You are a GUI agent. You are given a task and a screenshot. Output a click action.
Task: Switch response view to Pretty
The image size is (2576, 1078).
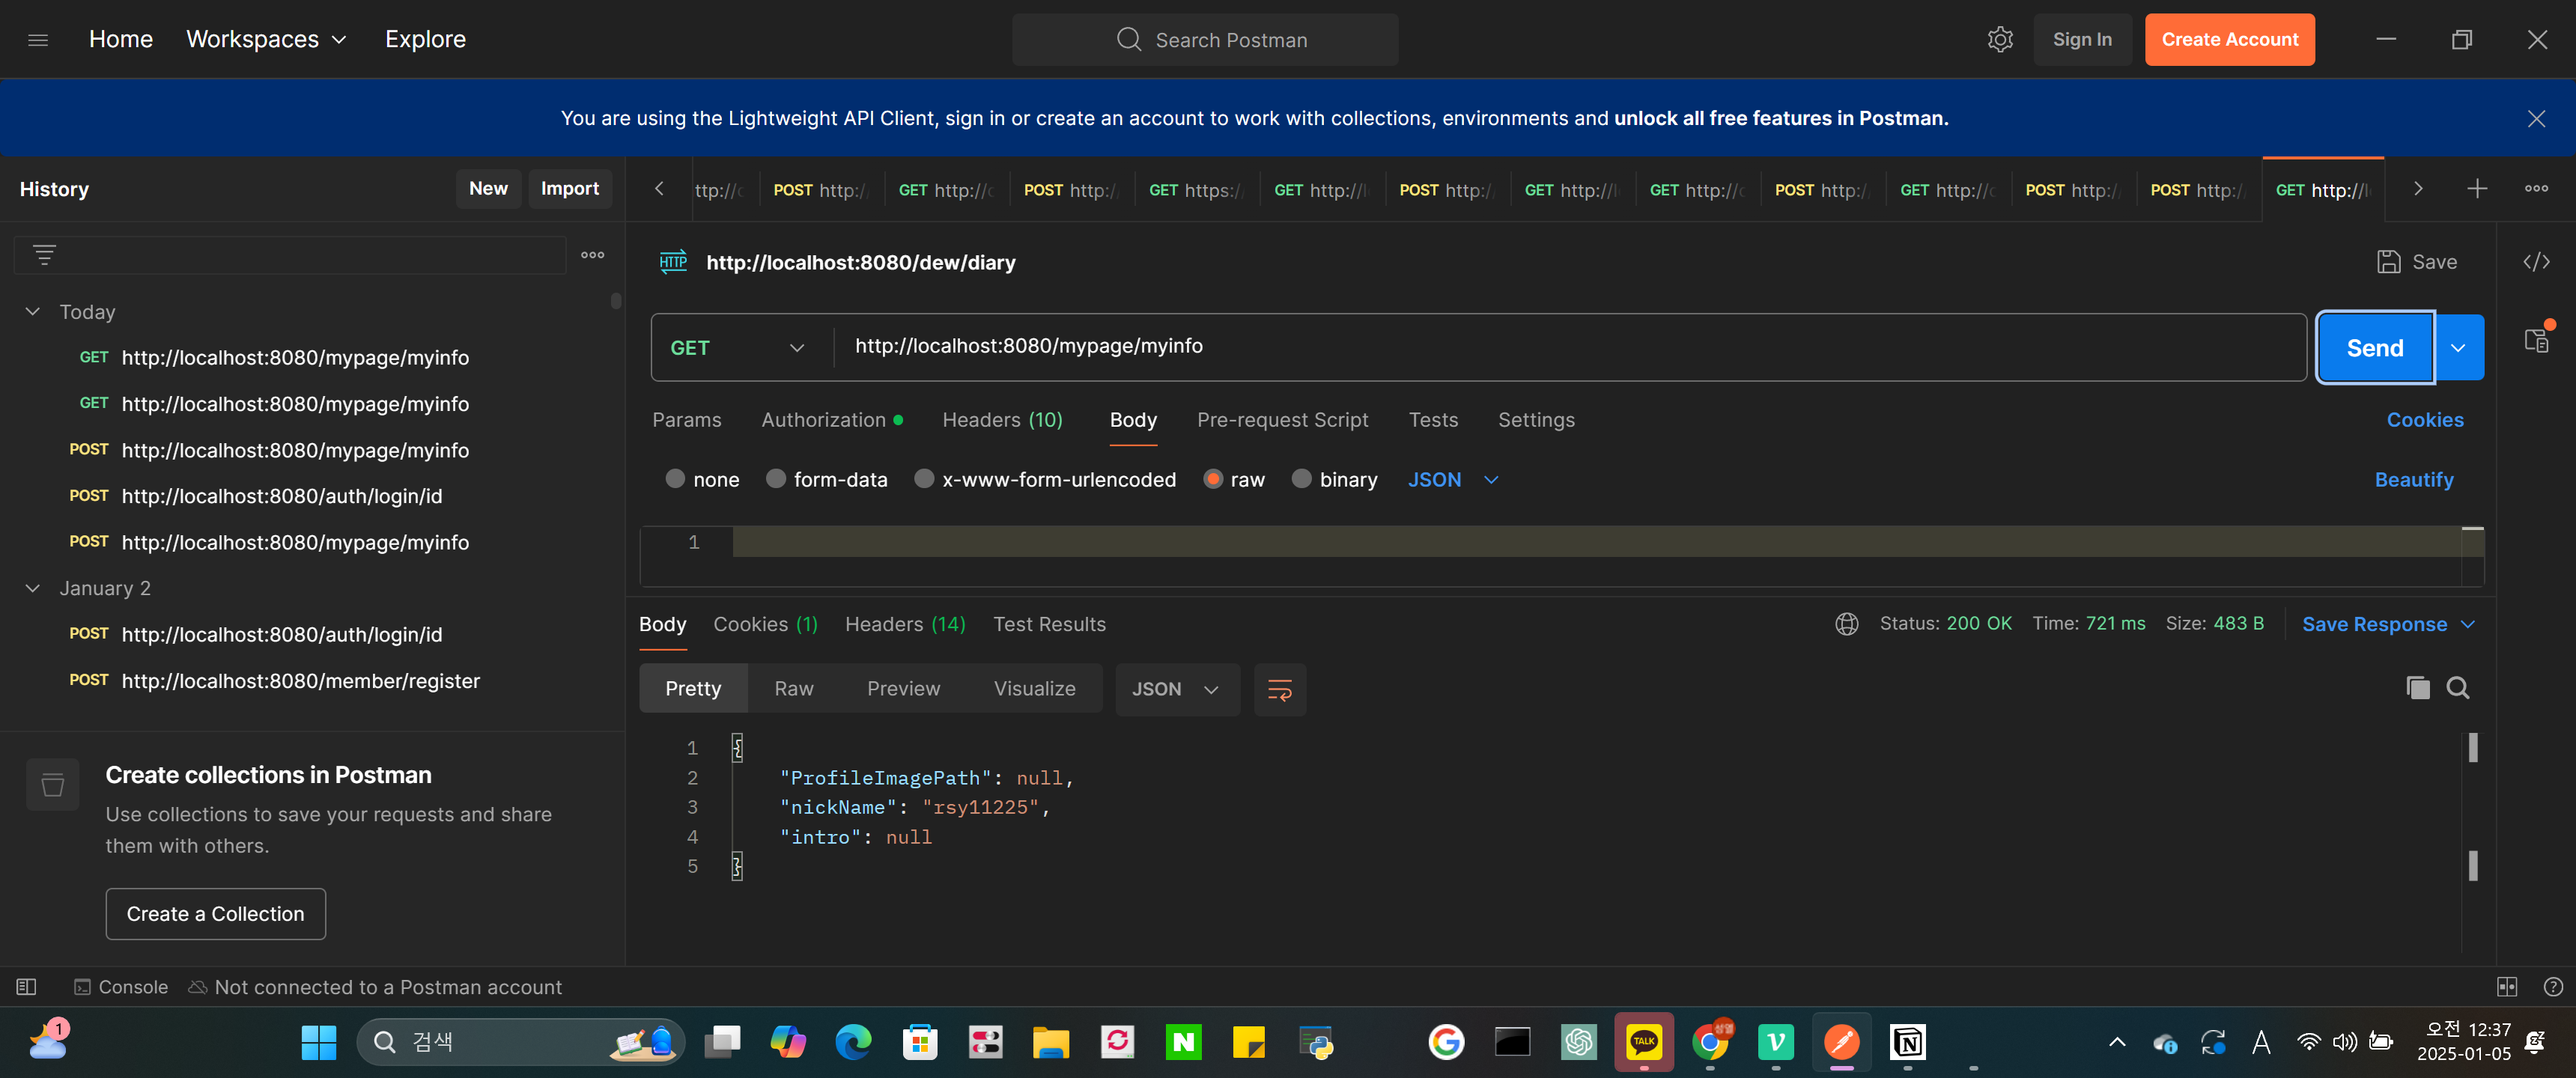693,689
